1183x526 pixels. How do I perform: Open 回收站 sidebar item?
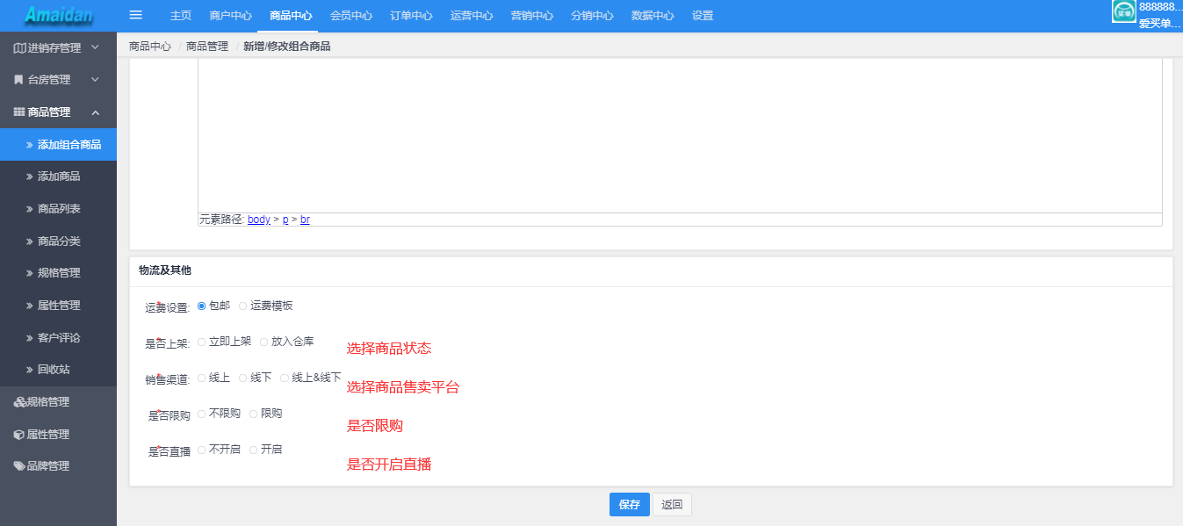(x=58, y=370)
